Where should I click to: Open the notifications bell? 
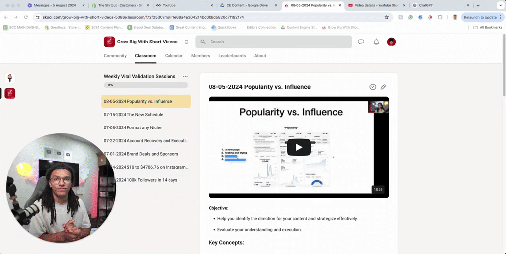(376, 42)
